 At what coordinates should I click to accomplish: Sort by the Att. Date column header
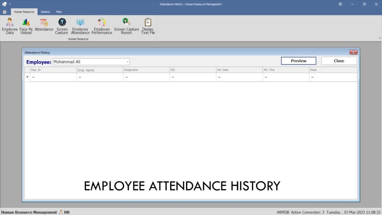coord(239,70)
